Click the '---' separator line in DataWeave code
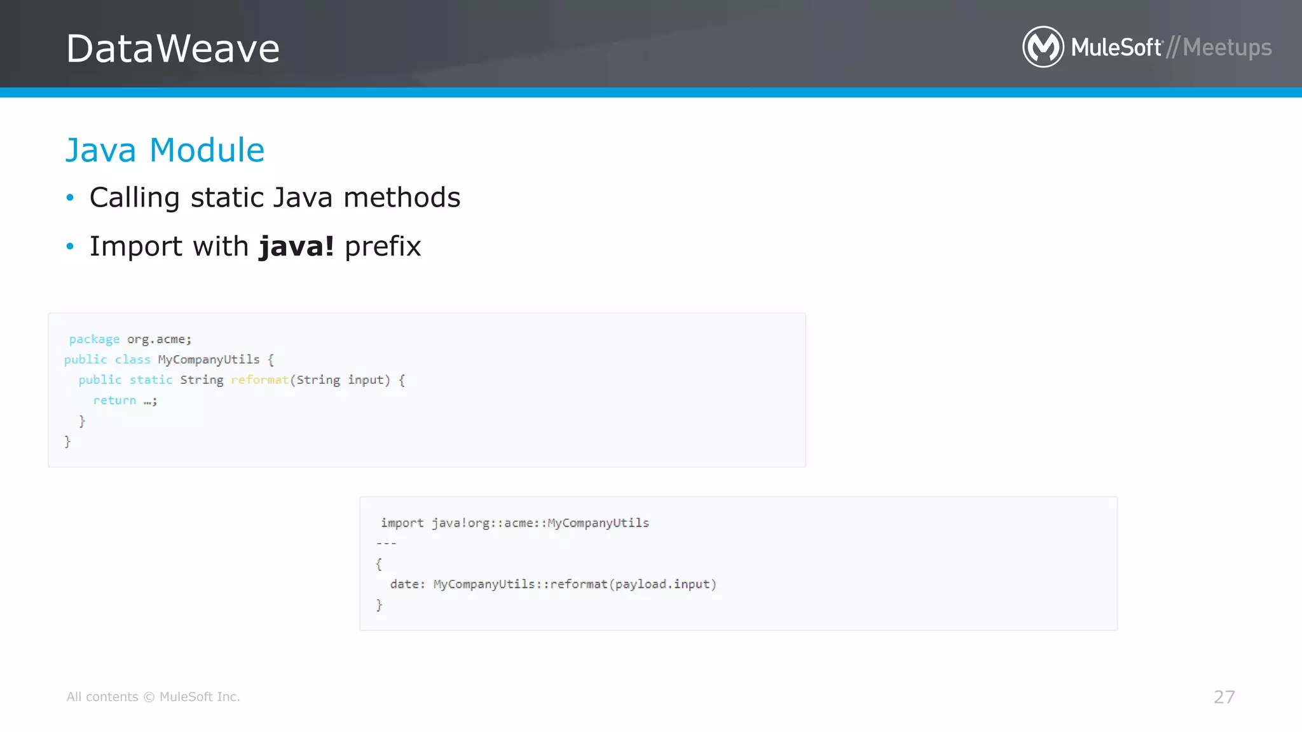1302x732 pixels. pyautogui.click(x=387, y=543)
